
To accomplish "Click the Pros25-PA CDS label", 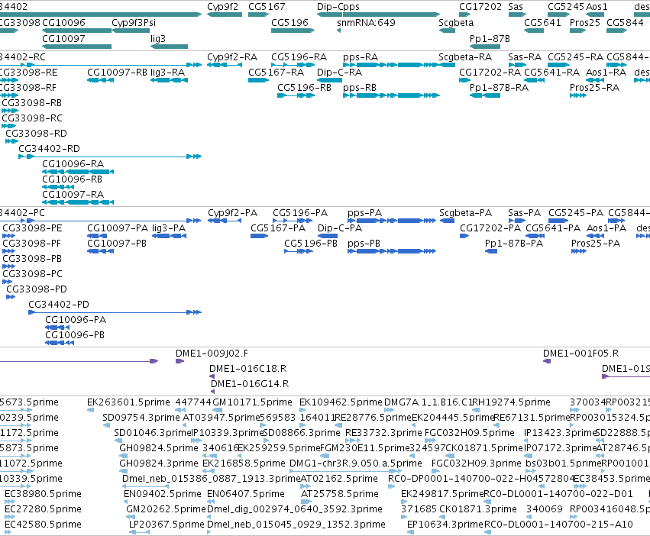I will [x=595, y=244].
